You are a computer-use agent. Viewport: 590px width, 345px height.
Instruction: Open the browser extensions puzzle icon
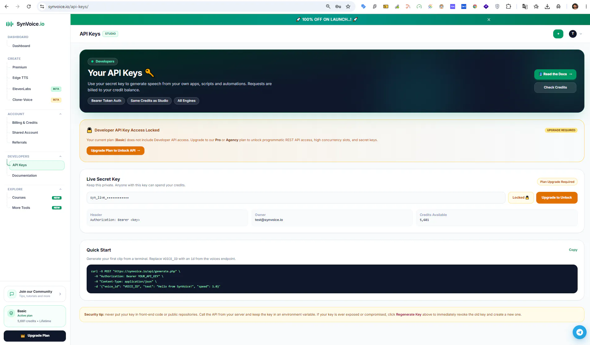(x=508, y=6)
